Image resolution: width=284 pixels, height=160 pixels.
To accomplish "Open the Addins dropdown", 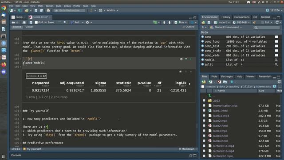I will tap(112, 10).
